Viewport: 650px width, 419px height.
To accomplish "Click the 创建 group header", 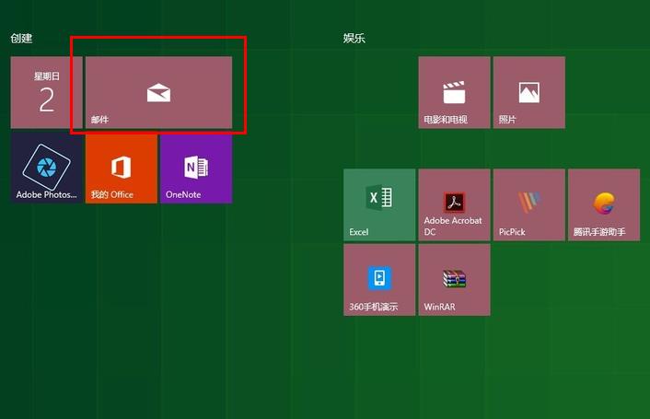I will point(21,39).
